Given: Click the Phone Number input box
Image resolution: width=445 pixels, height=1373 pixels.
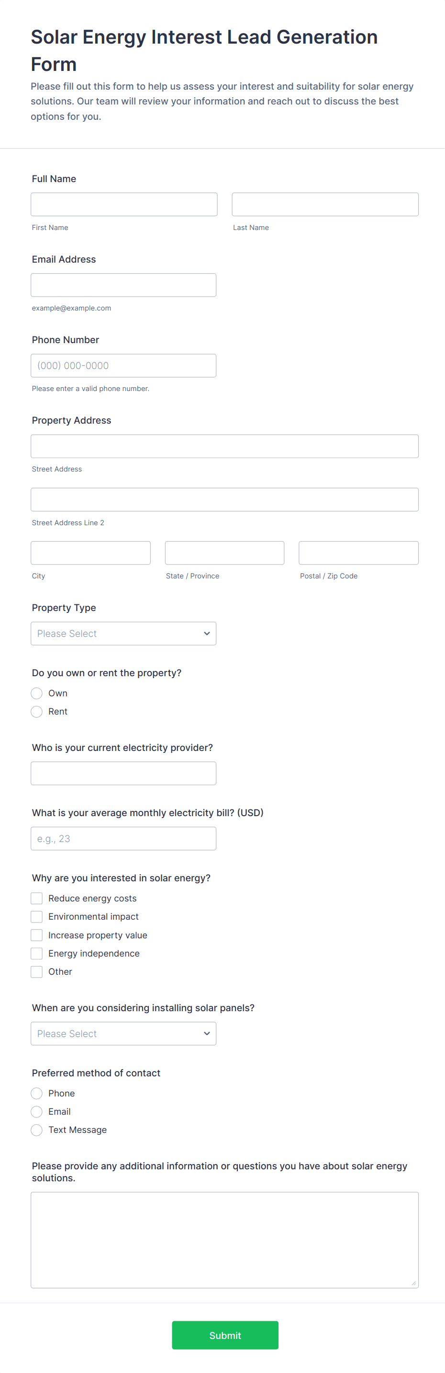Looking at the screenshot, I should tap(123, 366).
